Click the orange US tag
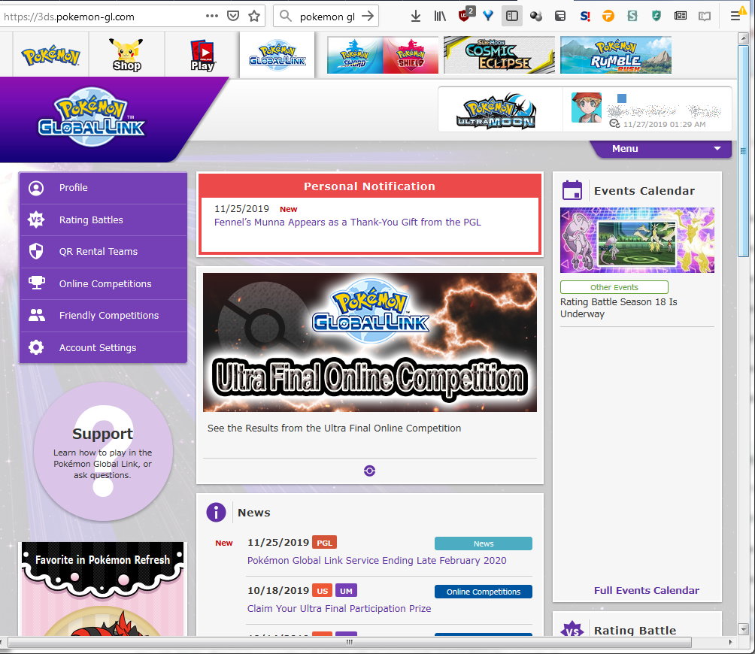This screenshot has height=654, width=755. pos(323,590)
